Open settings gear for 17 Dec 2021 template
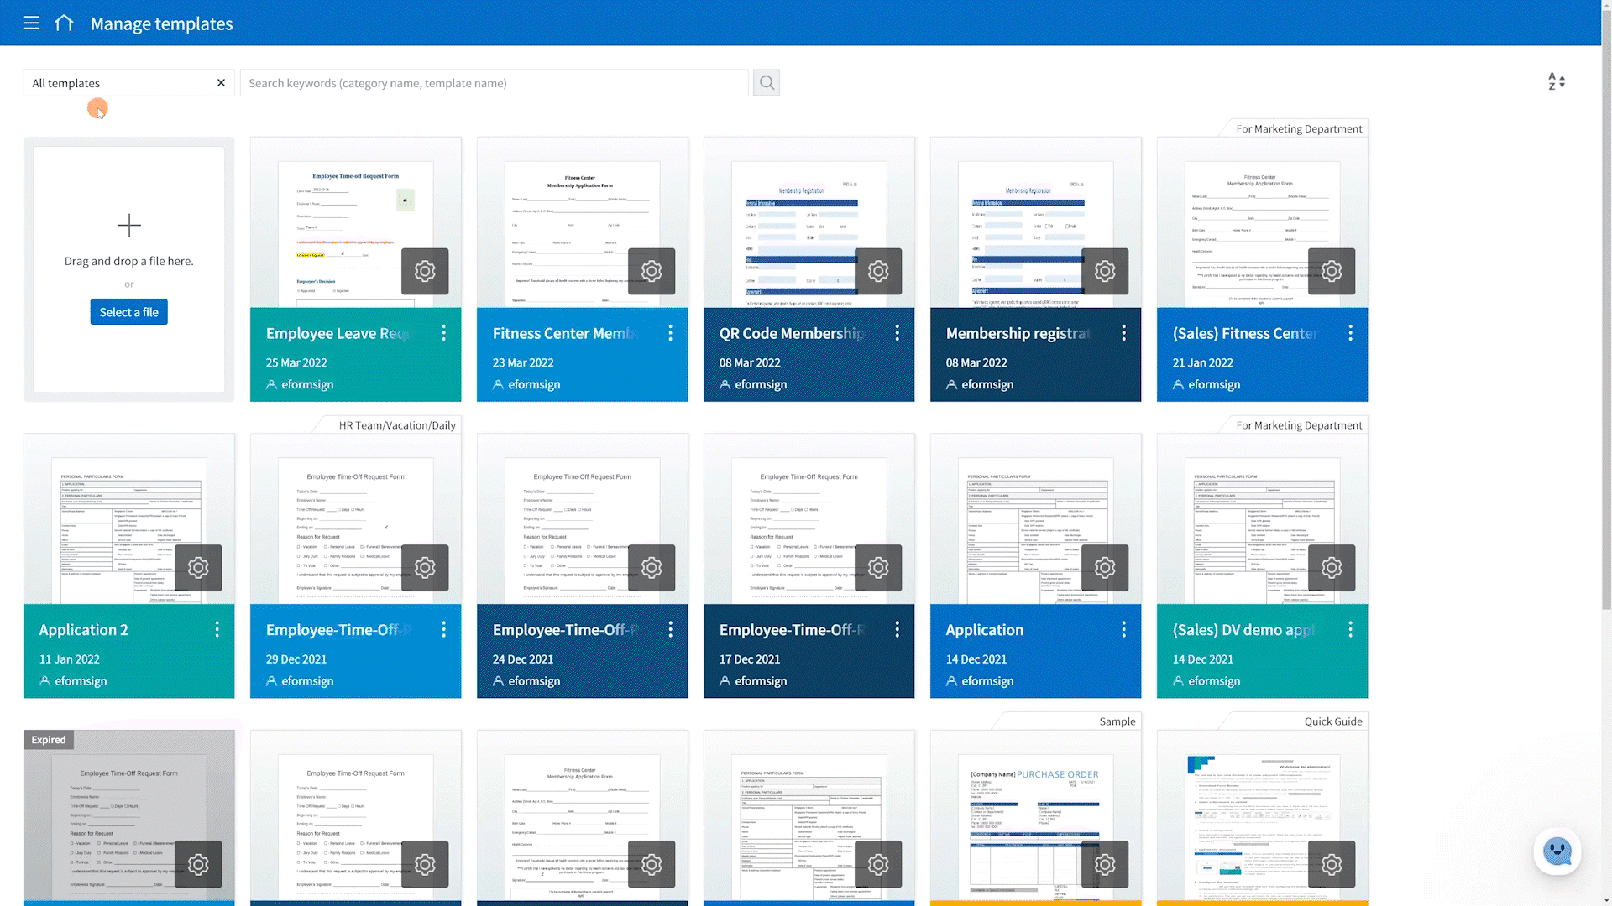The image size is (1612, 906). click(878, 568)
